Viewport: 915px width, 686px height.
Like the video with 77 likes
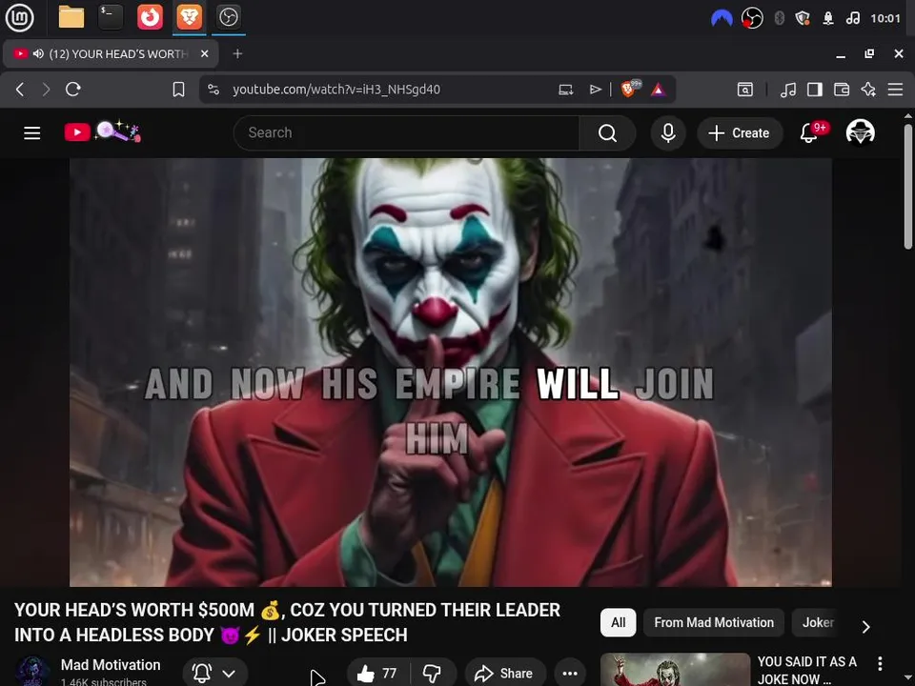coord(377,674)
